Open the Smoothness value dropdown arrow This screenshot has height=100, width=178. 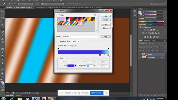click(x=73, y=45)
